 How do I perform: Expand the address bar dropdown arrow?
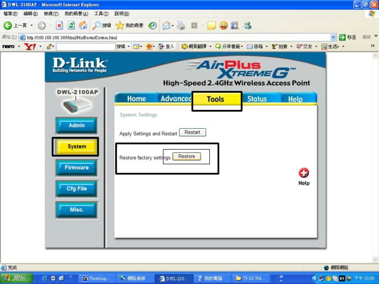tap(333, 37)
